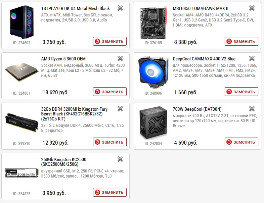The width and height of the screenshot is (264, 203).
Task: Remove DeepCool GAMMAXX 400 V2 cooler
Action: pyautogui.click(x=252, y=58)
